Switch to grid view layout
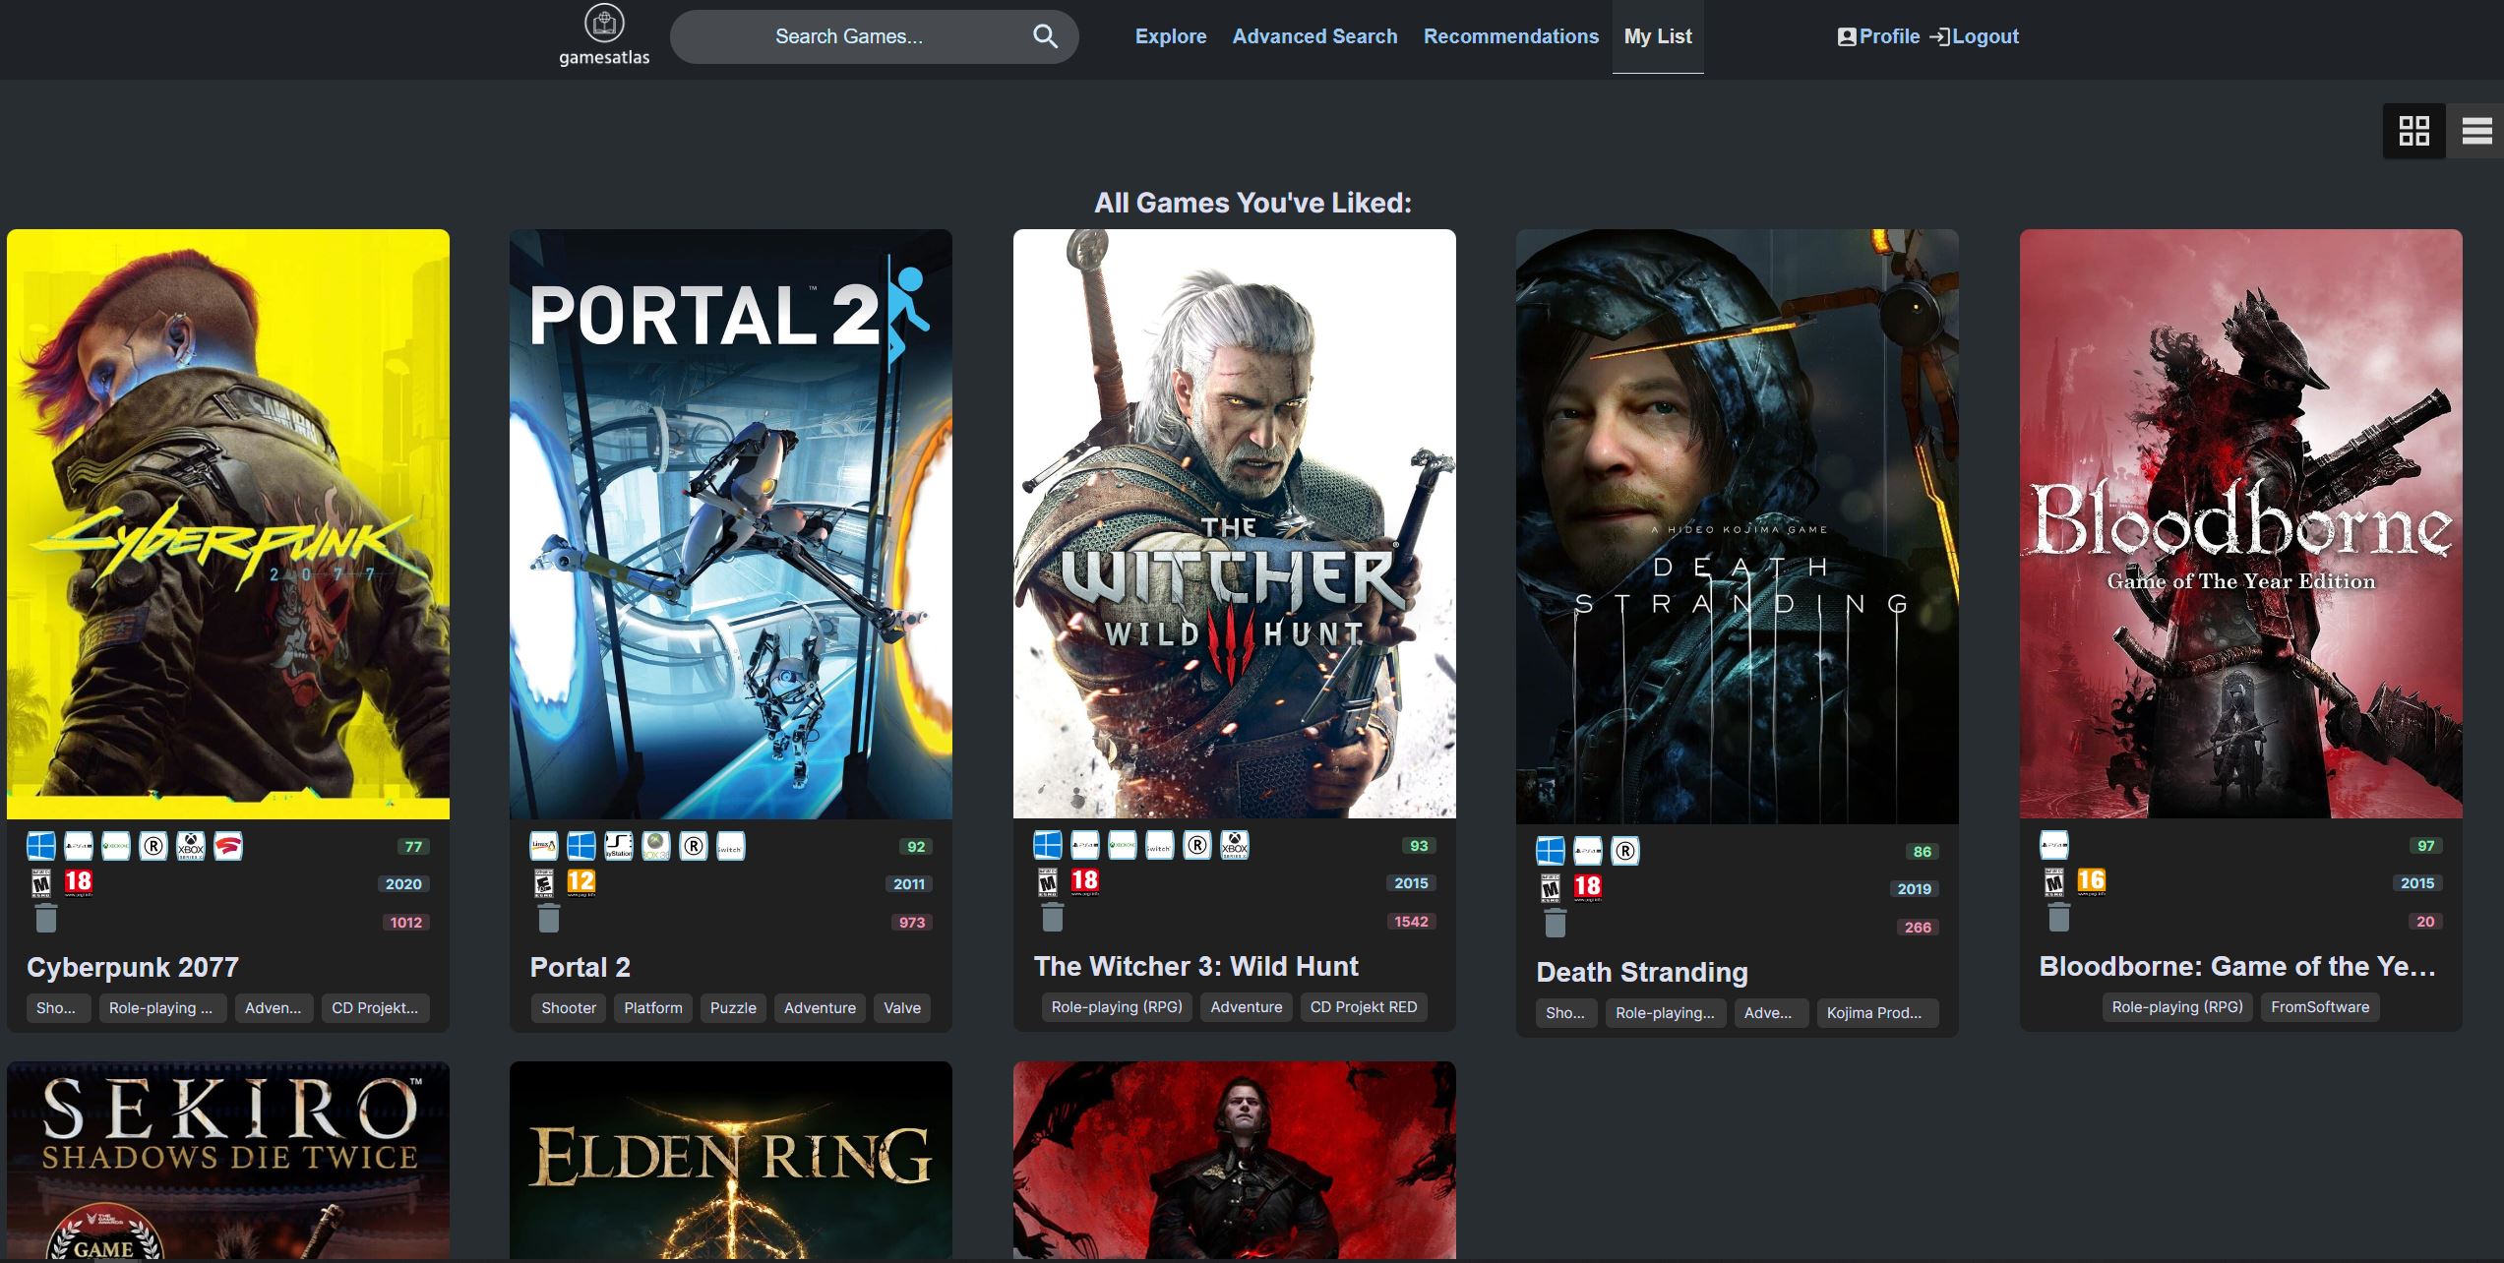The image size is (2504, 1263). tap(2413, 131)
